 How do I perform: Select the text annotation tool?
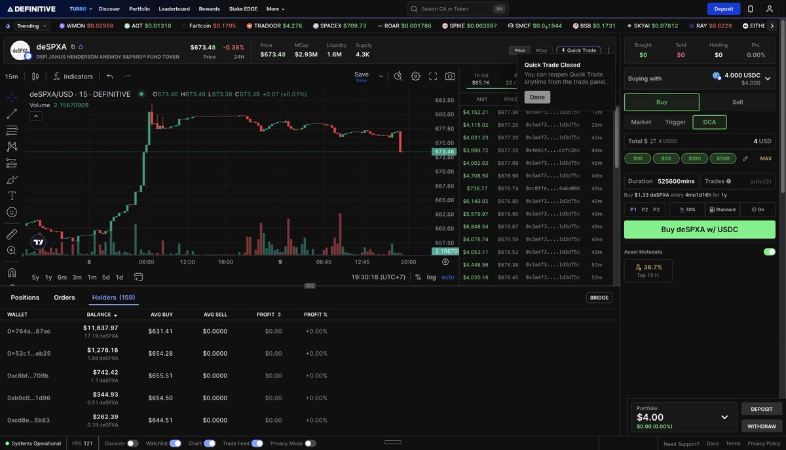click(12, 196)
